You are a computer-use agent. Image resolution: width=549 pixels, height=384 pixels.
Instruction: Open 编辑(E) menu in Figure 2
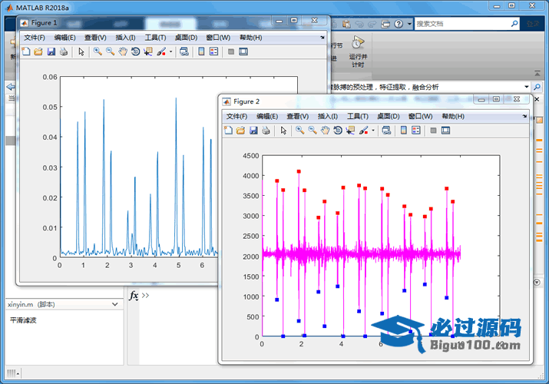point(267,116)
